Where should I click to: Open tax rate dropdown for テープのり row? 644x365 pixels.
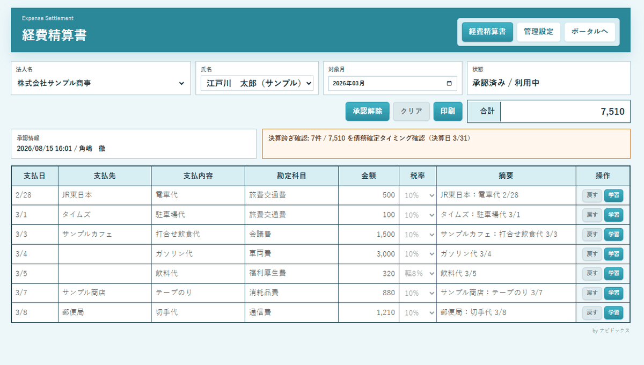[418, 293]
